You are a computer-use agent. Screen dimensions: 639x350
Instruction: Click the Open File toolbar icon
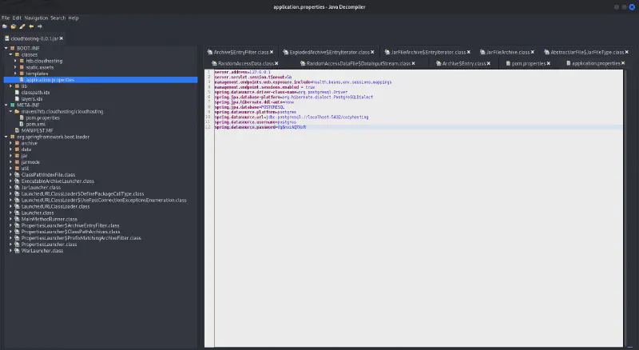pyautogui.click(x=4, y=26)
